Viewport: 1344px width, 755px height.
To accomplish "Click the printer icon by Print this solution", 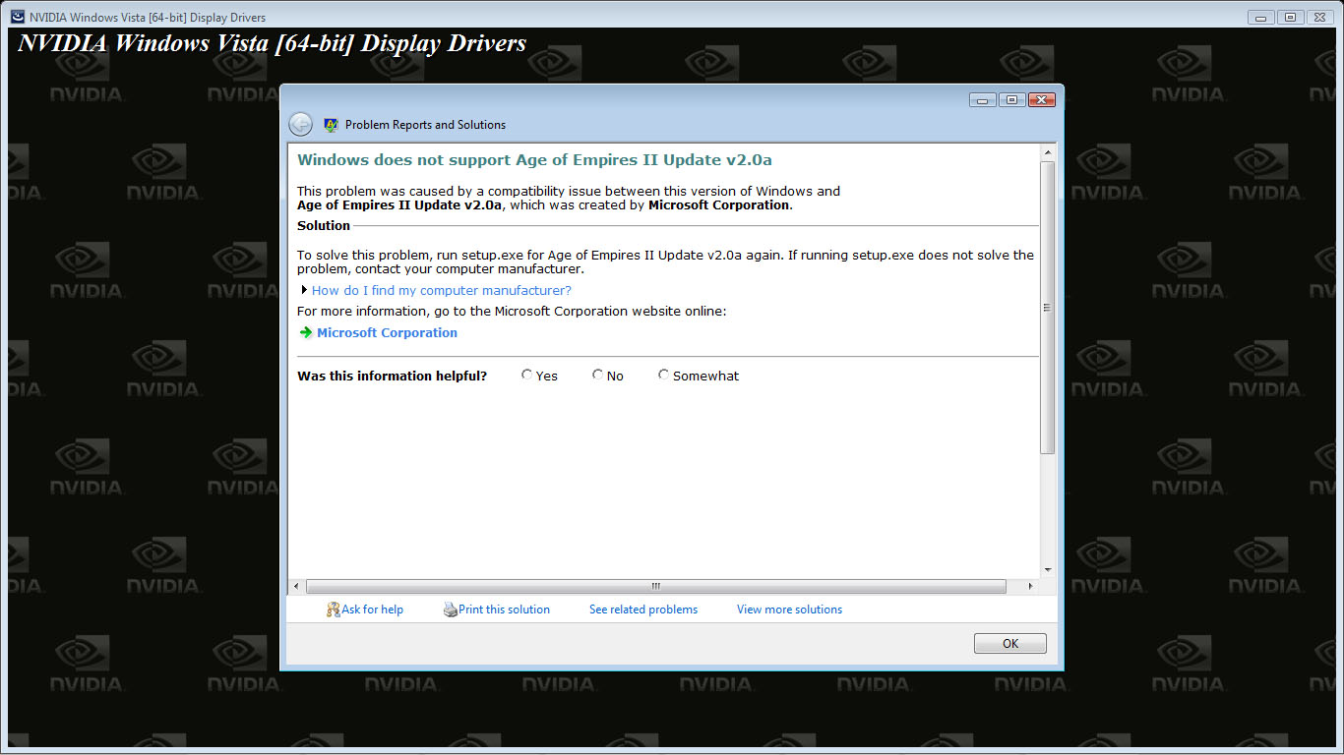I will (x=450, y=610).
